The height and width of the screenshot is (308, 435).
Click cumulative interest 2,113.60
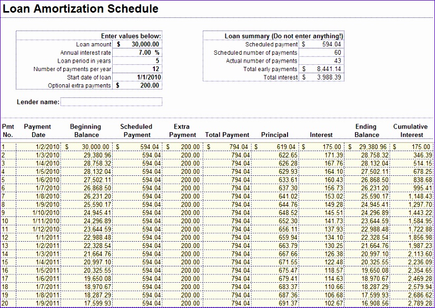click(420, 254)
